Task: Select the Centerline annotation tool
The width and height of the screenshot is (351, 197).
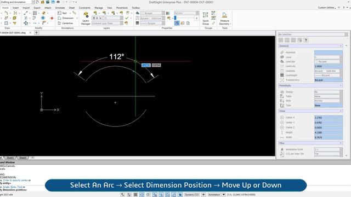Action: coord(65,23)
